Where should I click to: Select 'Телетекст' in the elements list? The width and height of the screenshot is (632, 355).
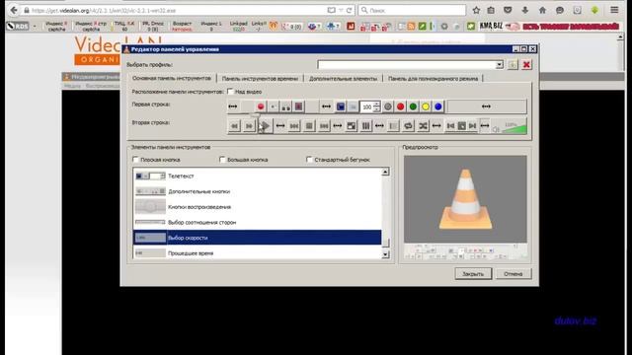[257, 176]
